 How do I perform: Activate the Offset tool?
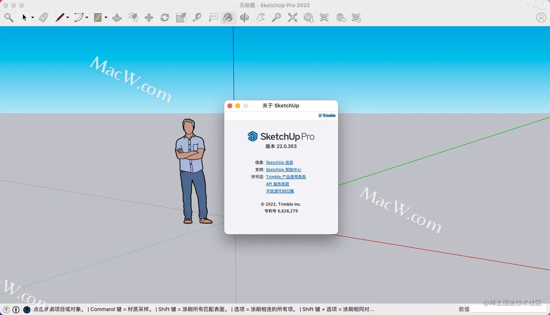point(133,17)
